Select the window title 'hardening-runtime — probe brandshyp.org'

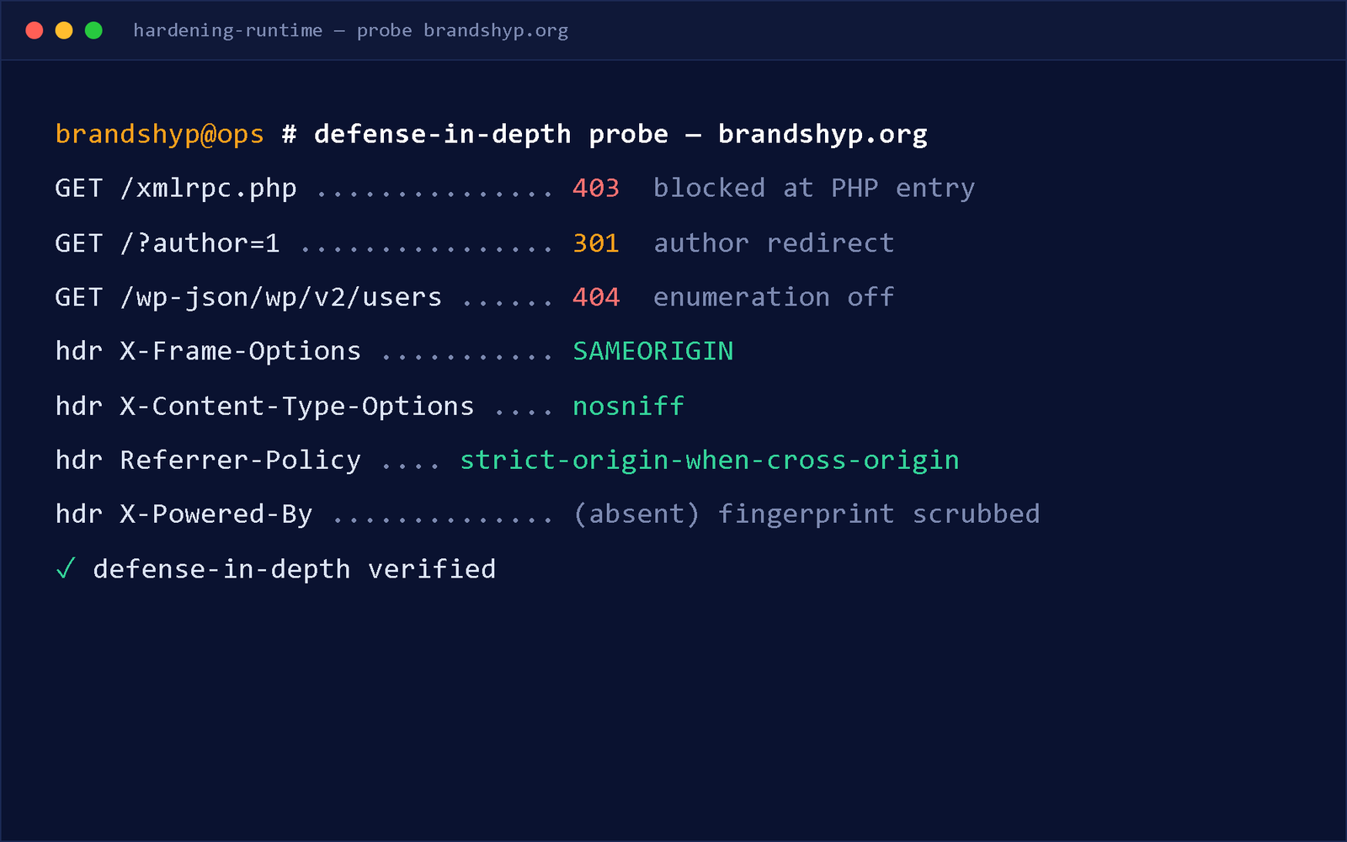click(x=350, y=31)
